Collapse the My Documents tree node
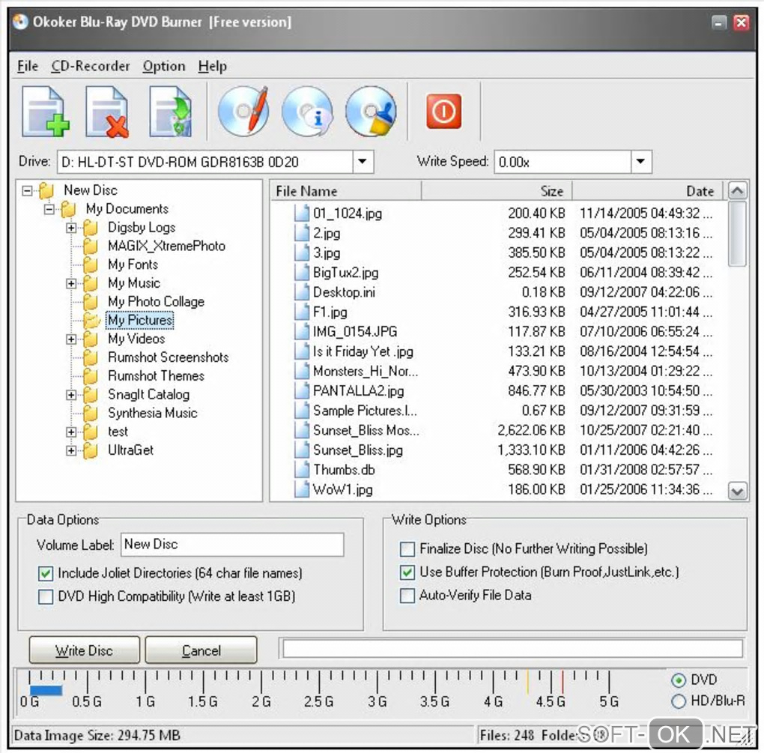 pos(49,210)
